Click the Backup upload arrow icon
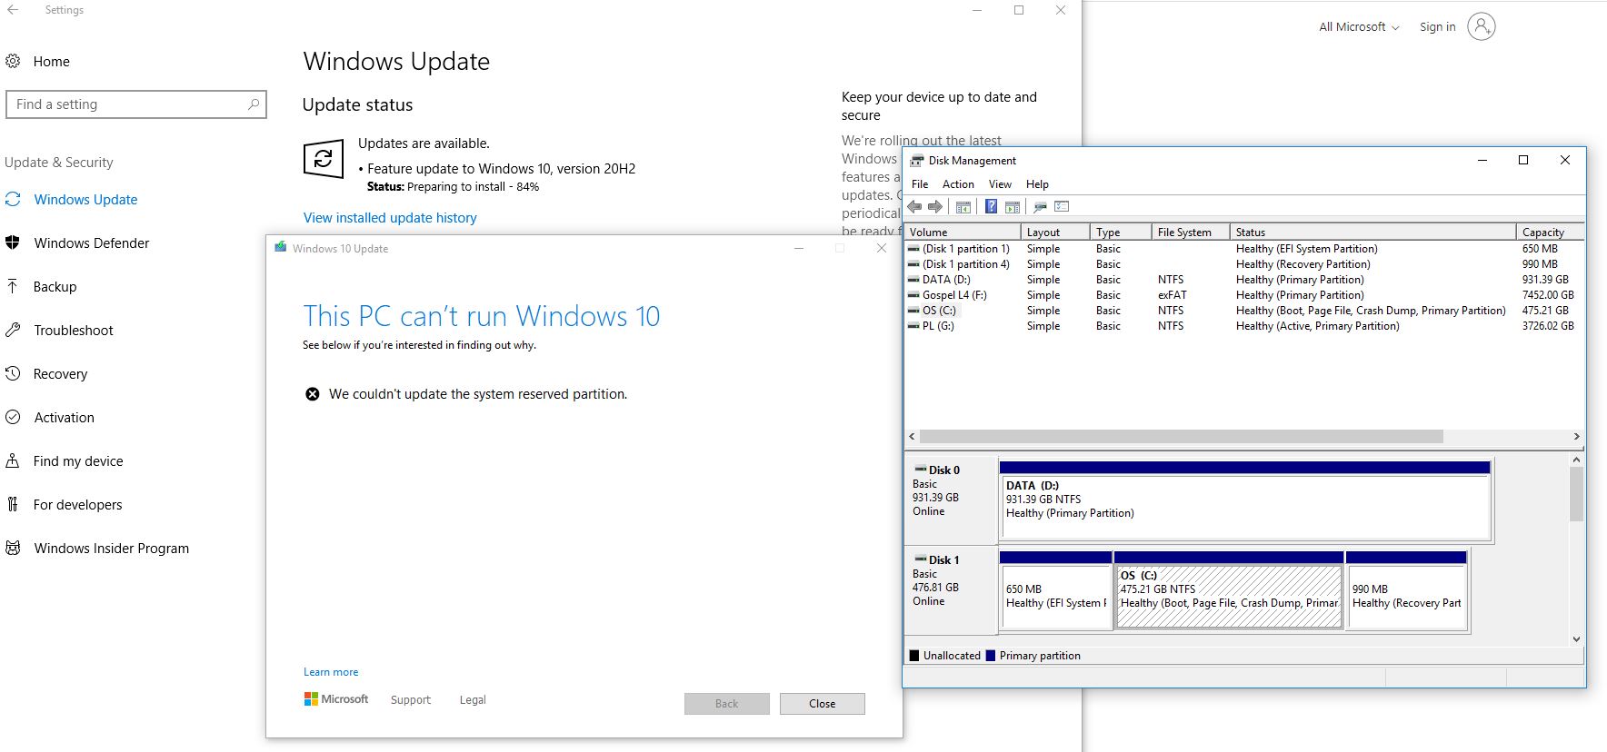This screenshot has width=1607, height=752. [13, 286]
